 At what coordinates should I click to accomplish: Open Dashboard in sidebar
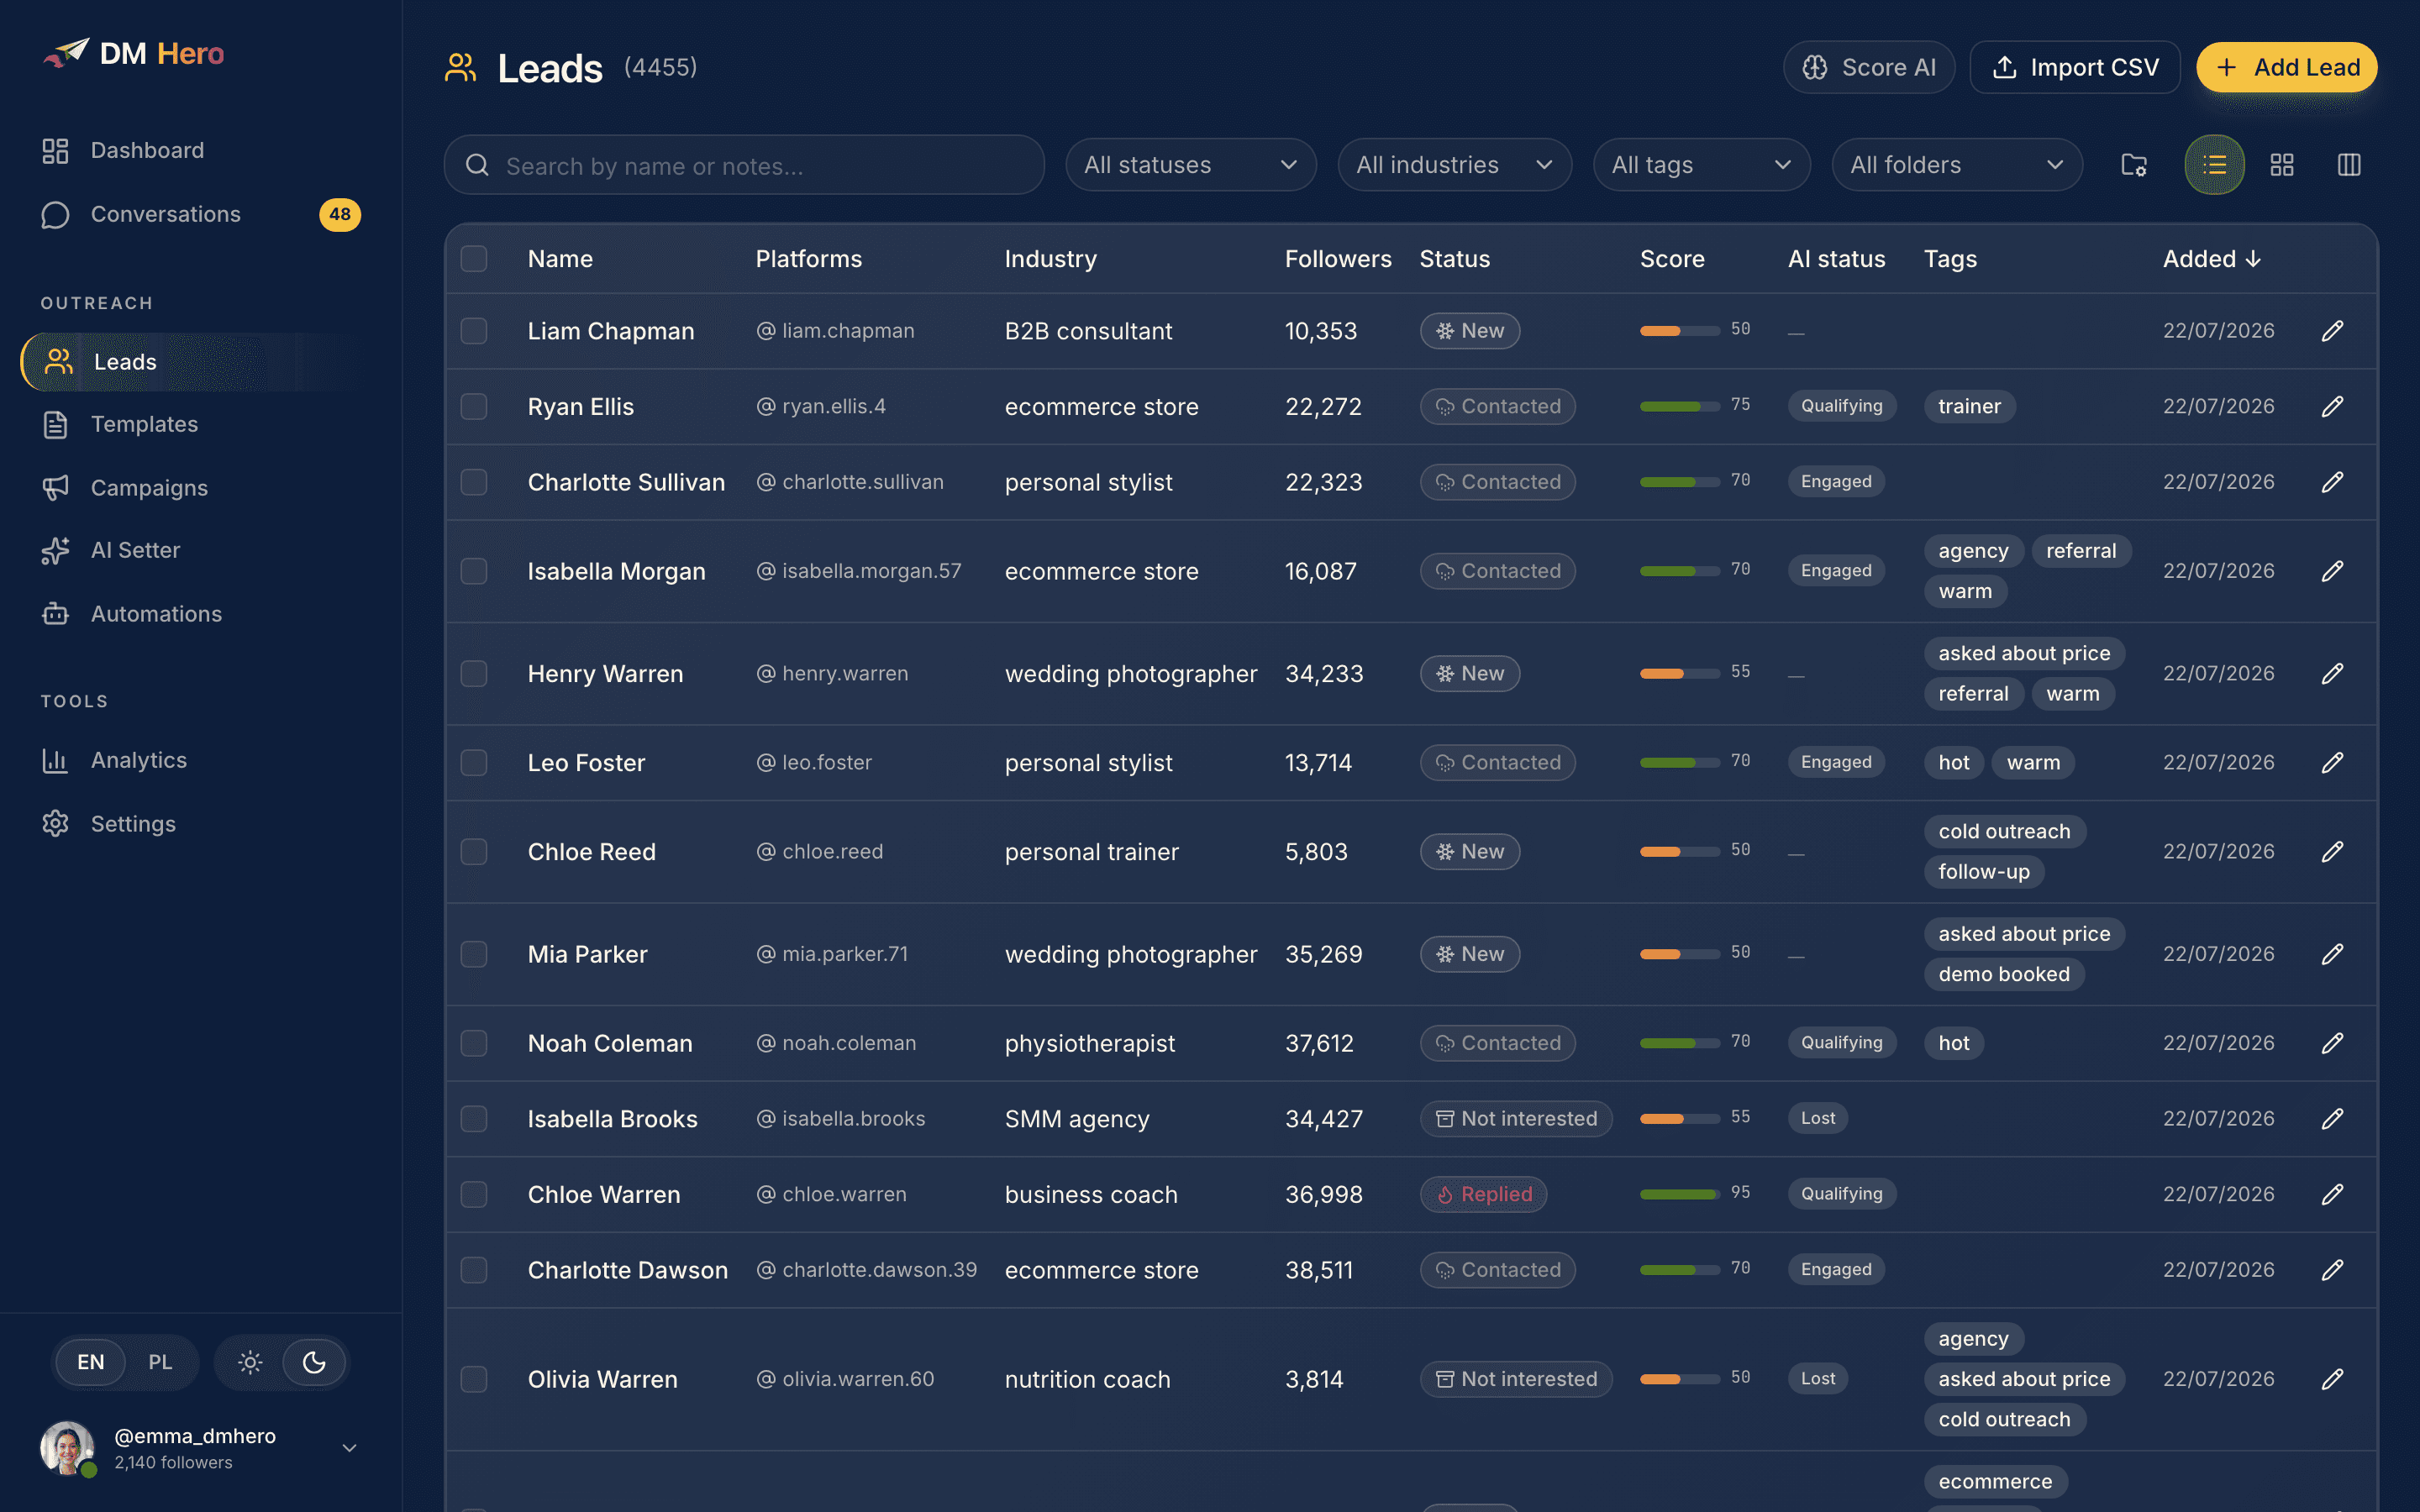(200, 150)
